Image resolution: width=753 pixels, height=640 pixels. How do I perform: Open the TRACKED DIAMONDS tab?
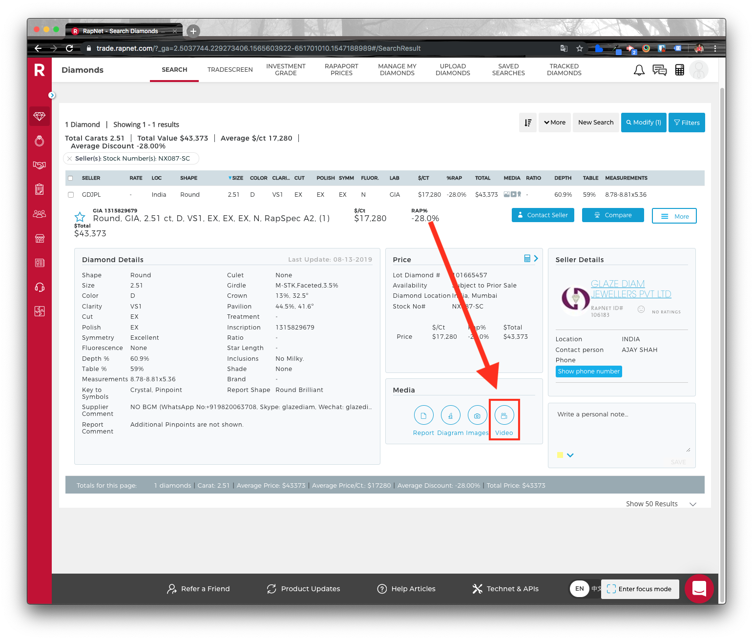click(x=564, y=70)
